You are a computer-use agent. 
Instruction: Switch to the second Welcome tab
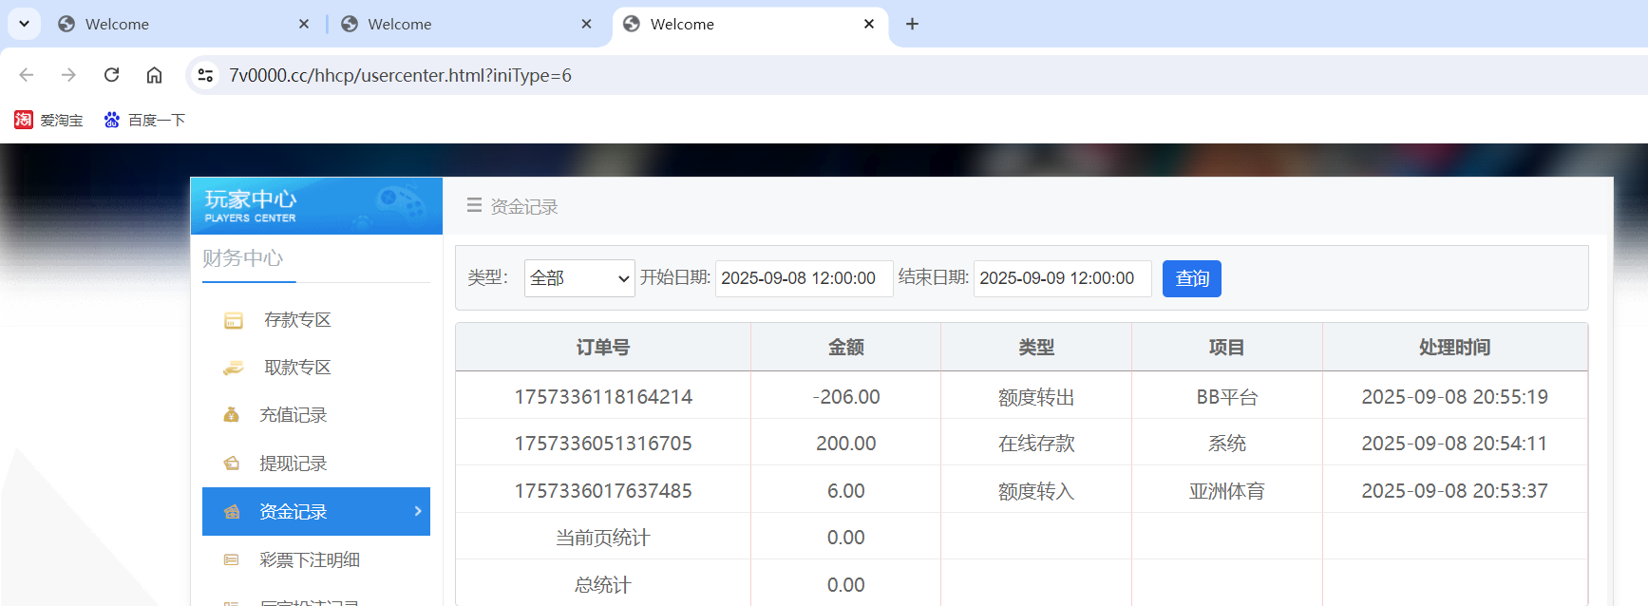(x=464, y=24)
